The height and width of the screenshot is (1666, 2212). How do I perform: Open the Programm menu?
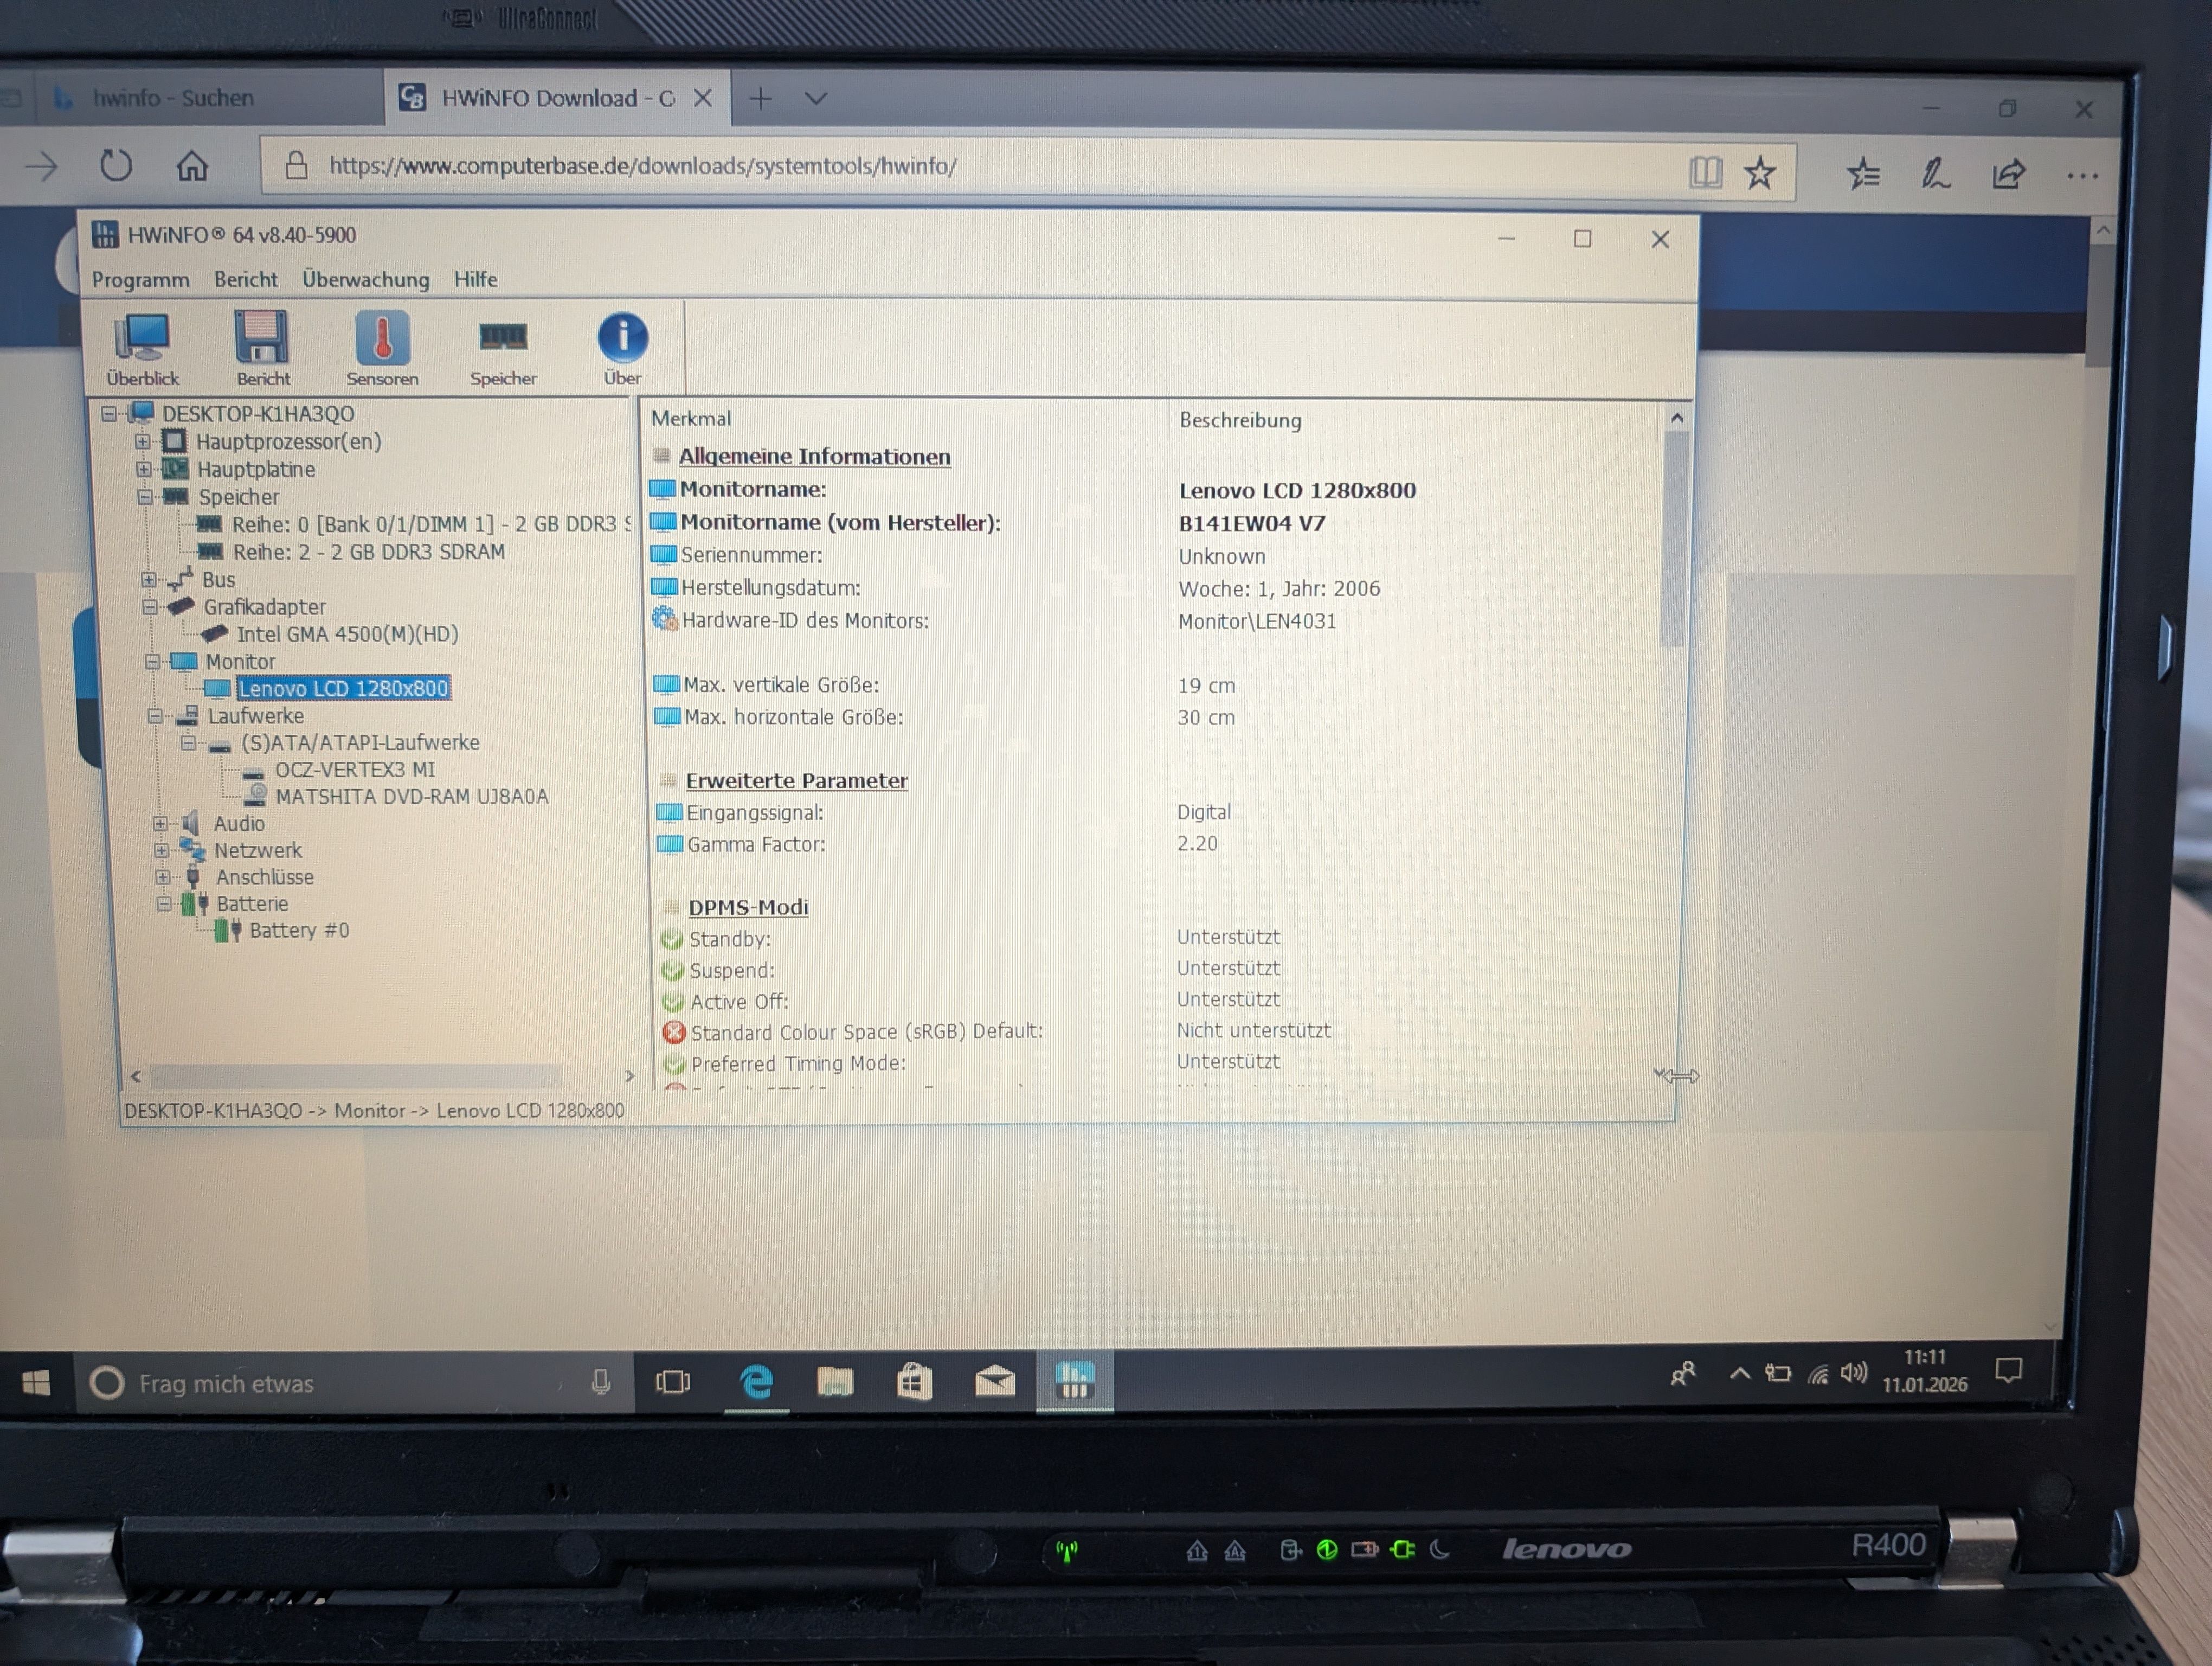pyautogui.click(x=140, y=280)
